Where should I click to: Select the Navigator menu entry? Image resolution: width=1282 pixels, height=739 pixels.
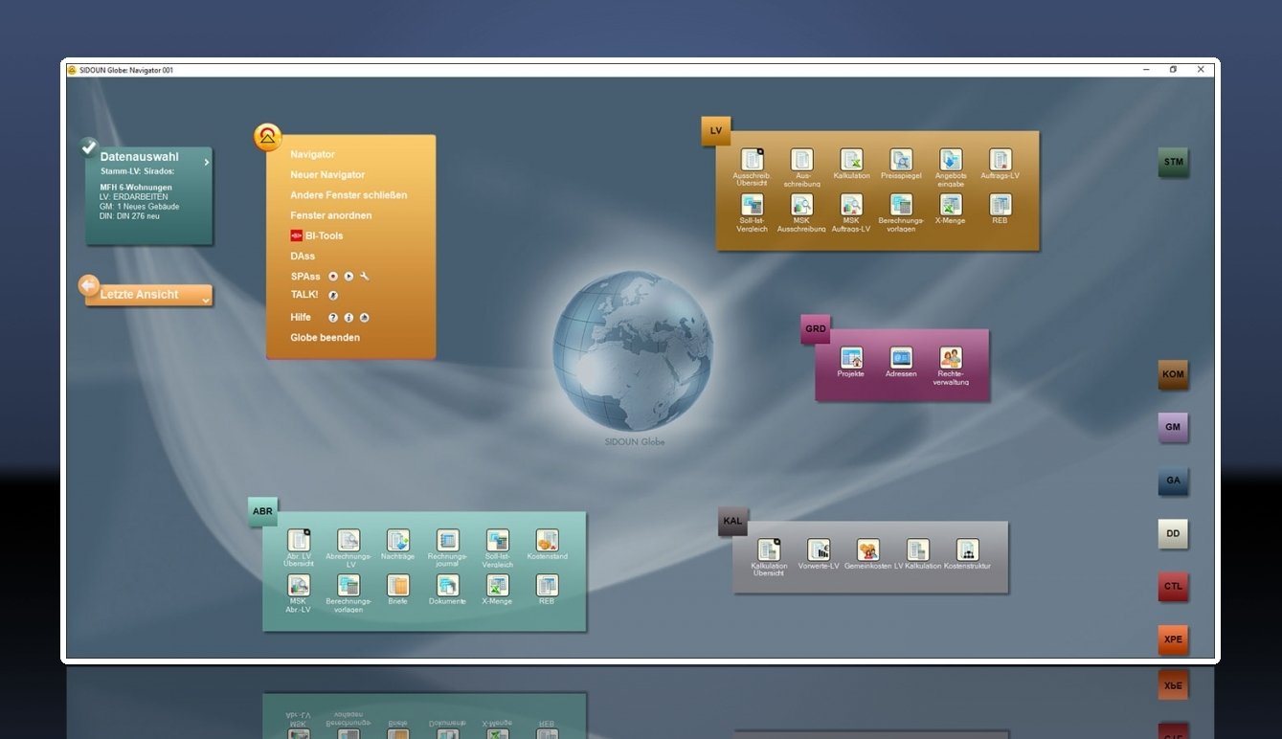coord(313,154)
